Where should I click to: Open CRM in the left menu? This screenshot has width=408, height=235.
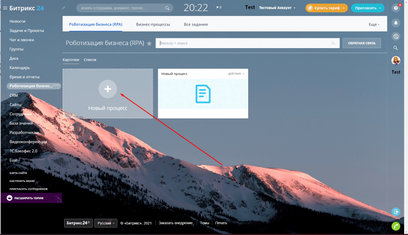[14, 95]
